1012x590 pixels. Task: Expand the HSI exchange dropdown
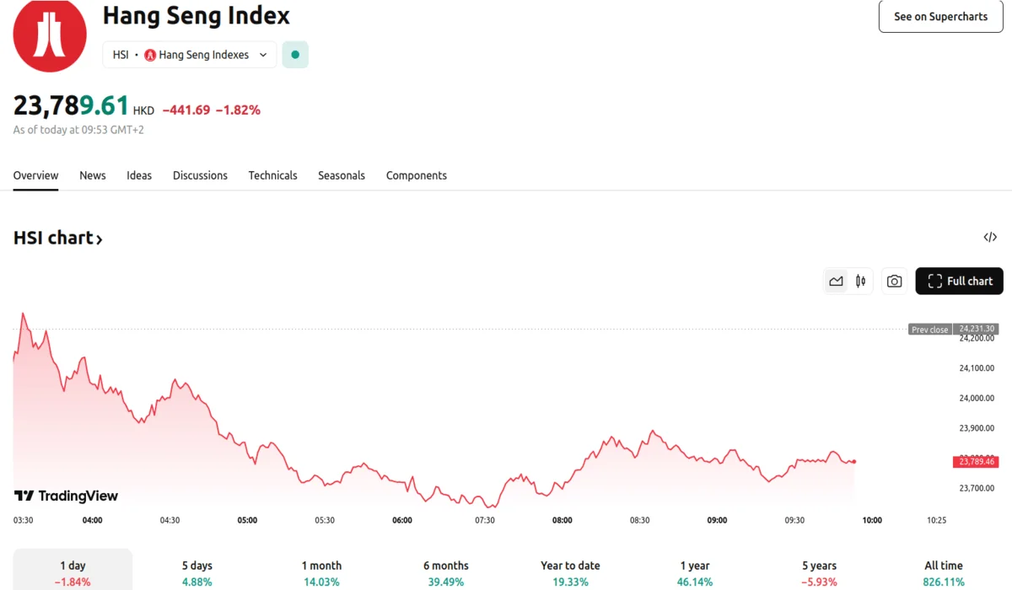pyautogui.click(x=263, y=55)
